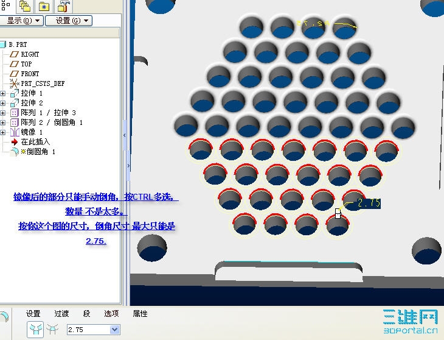
Task: Click the link about max fillet size
Action: pos(97,226)
